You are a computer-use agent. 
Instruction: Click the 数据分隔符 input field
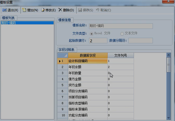click(140, 41)
